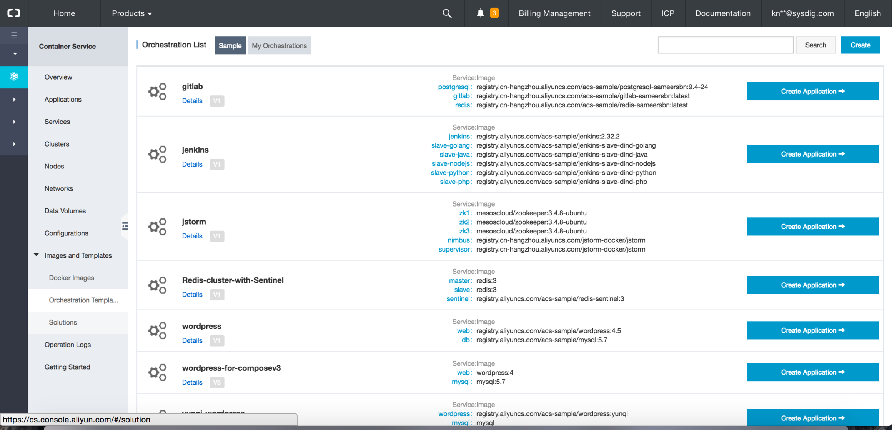Open Clusters in sidebar
The width and height of the screenshot is (892, 430).
[57, 144]
